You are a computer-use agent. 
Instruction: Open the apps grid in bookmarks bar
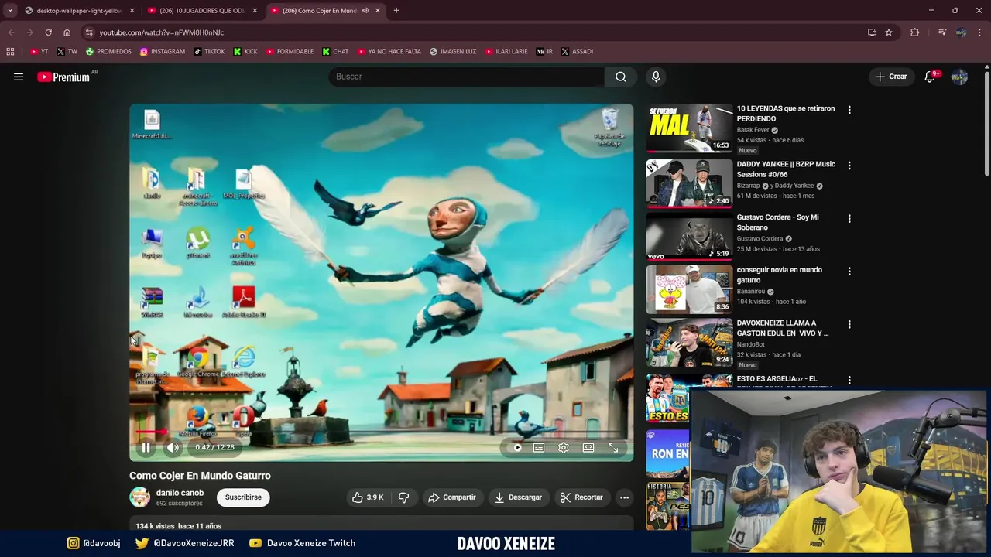[10, 52]
